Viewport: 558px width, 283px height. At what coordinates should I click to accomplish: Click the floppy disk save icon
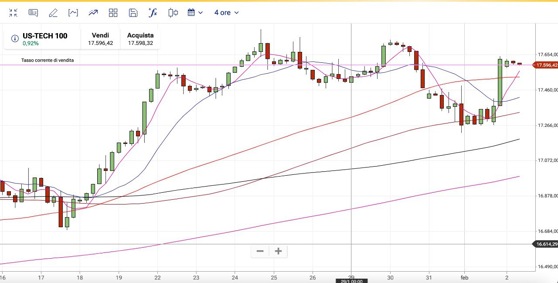133,13
